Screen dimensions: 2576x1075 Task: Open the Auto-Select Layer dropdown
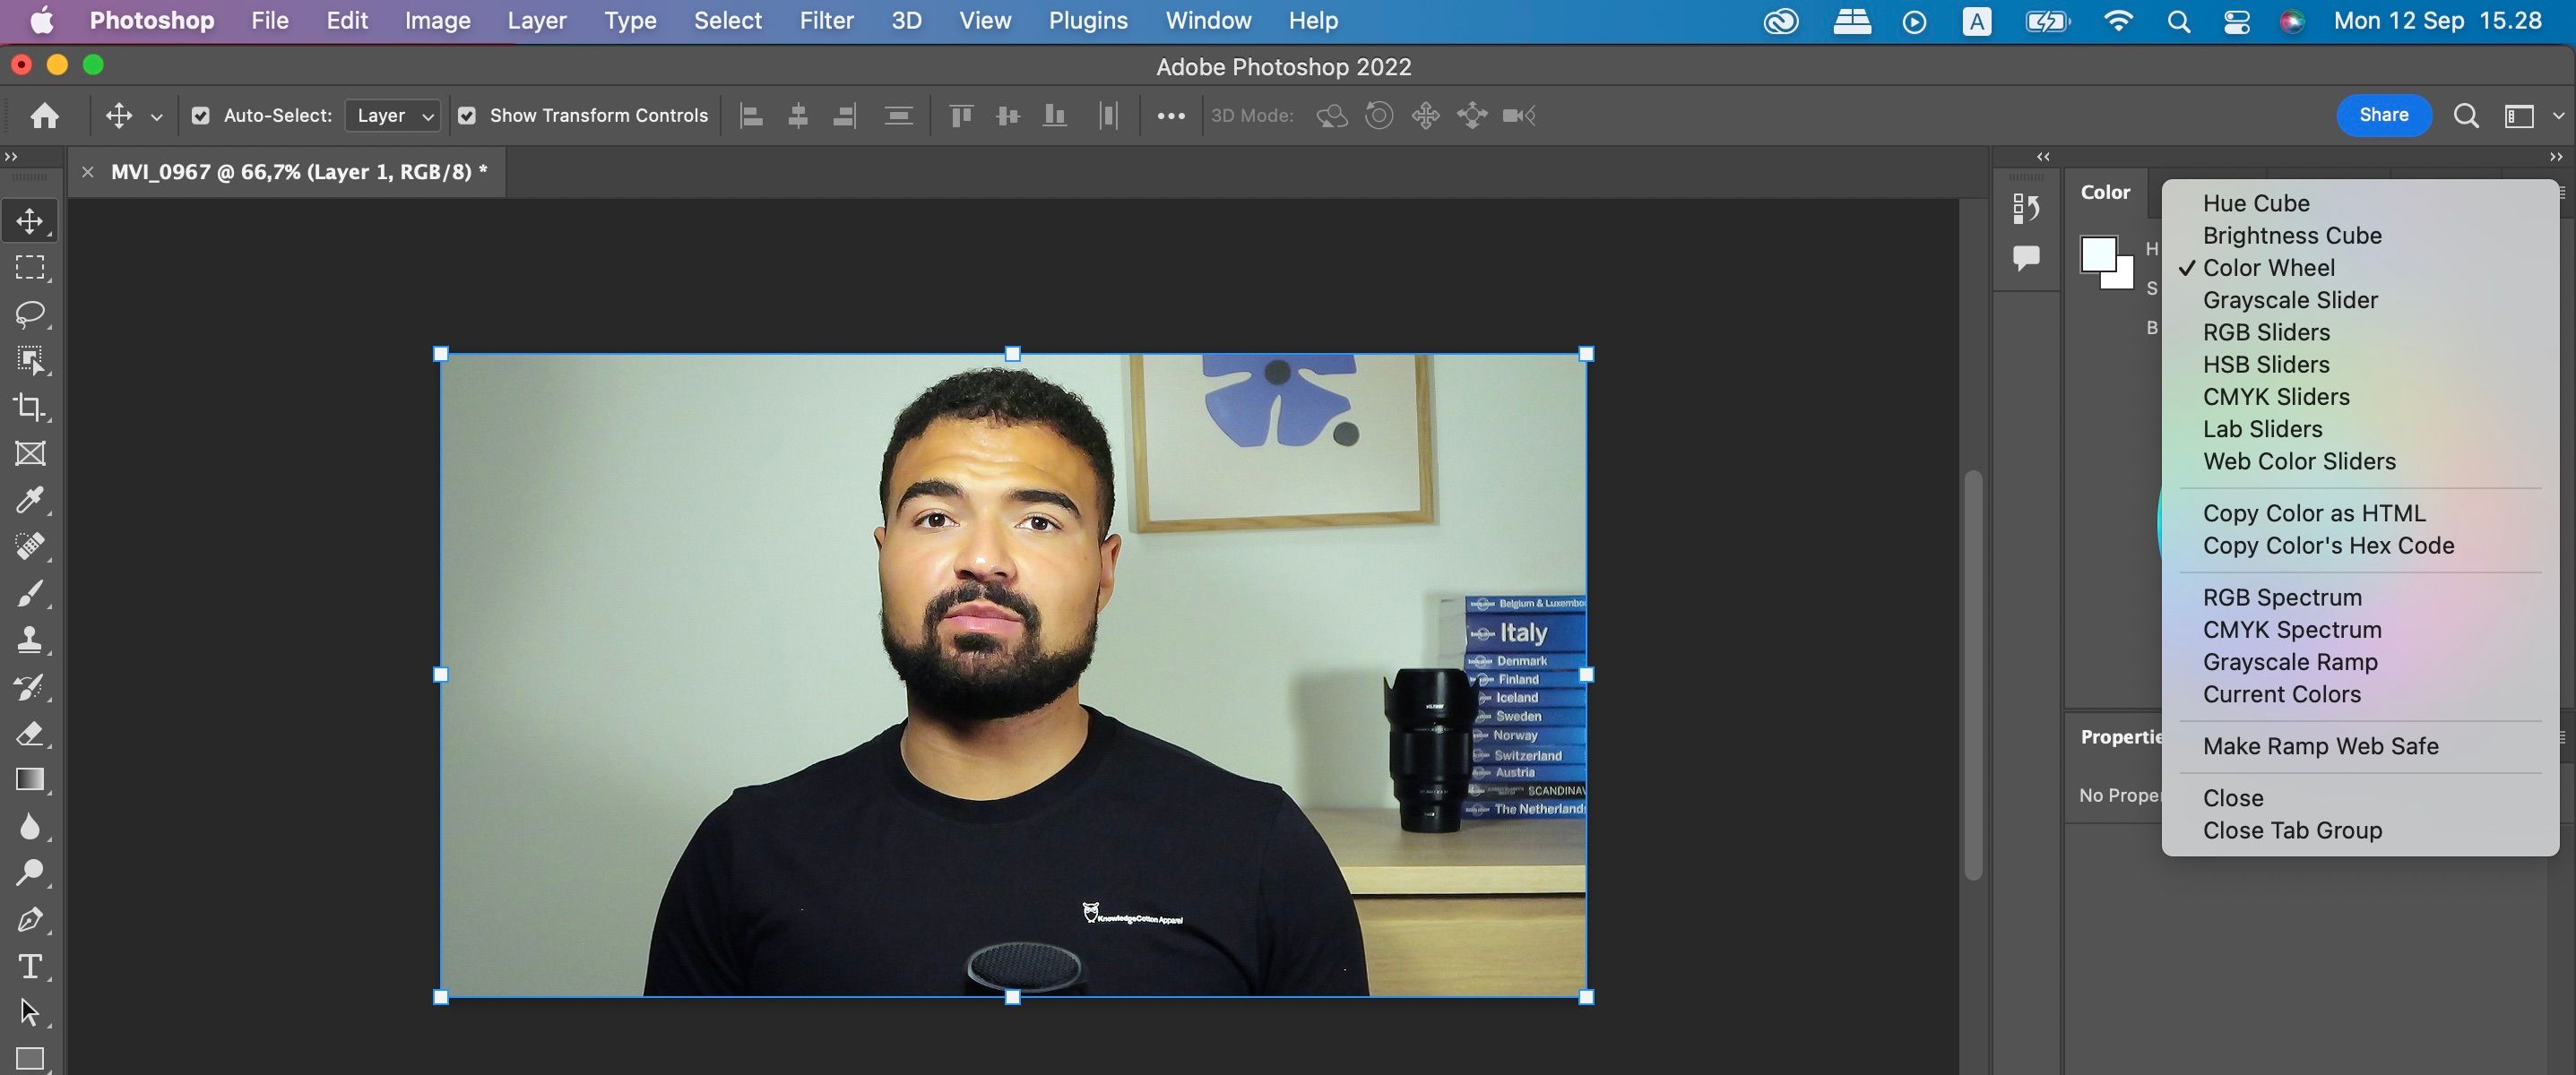tap(393, 116)
